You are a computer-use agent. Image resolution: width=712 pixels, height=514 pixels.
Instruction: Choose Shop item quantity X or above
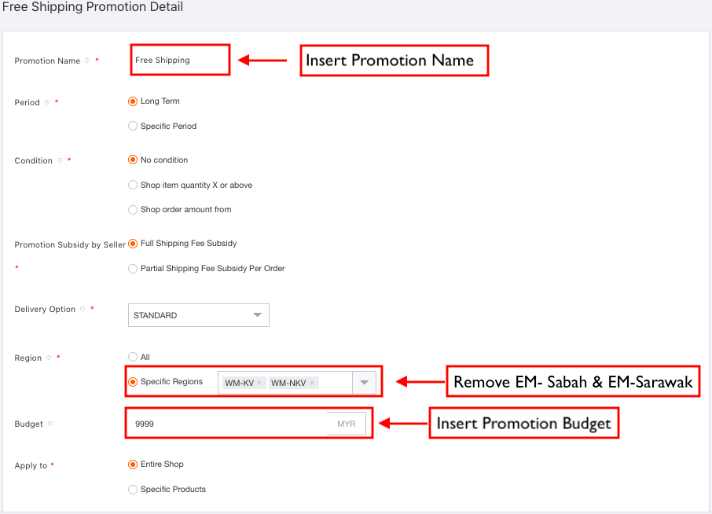tap(133, 185)
